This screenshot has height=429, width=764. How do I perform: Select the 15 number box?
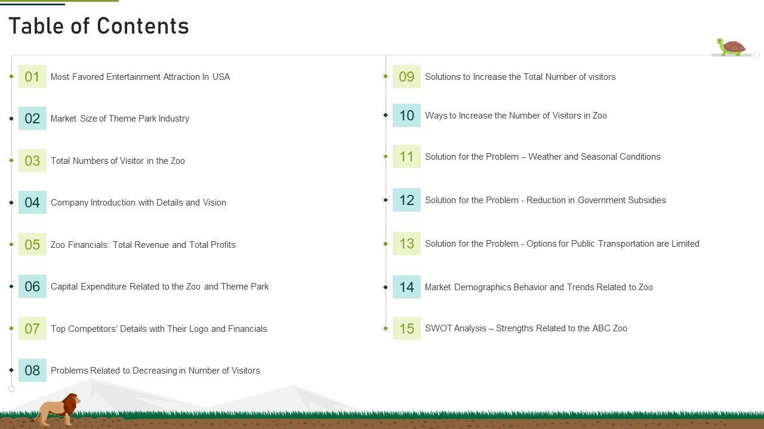coord(406,328)
